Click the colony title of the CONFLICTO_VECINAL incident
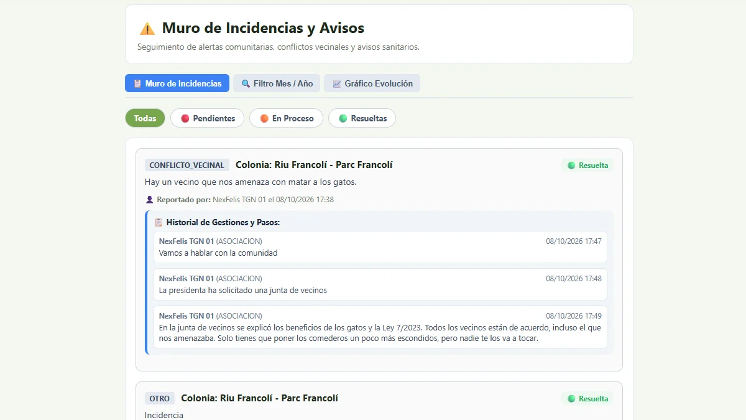 pos(314,165)
